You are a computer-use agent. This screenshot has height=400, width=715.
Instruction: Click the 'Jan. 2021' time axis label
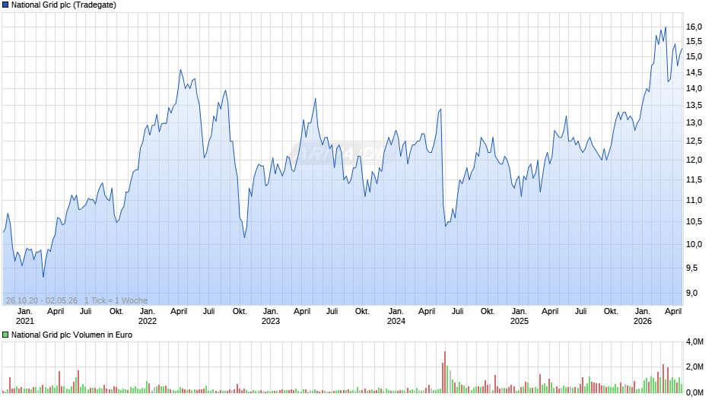[24, 316]
